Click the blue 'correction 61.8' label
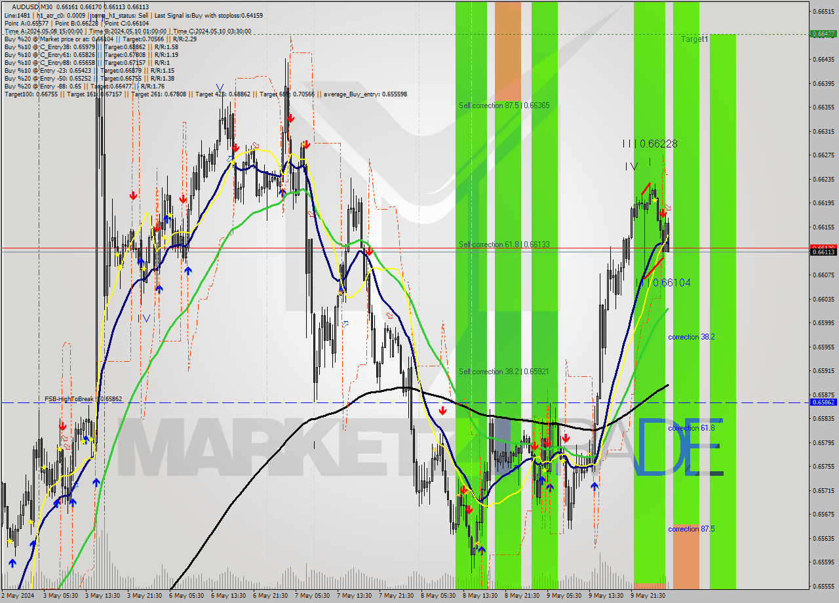Screen dimensions: 839x603 691,428
